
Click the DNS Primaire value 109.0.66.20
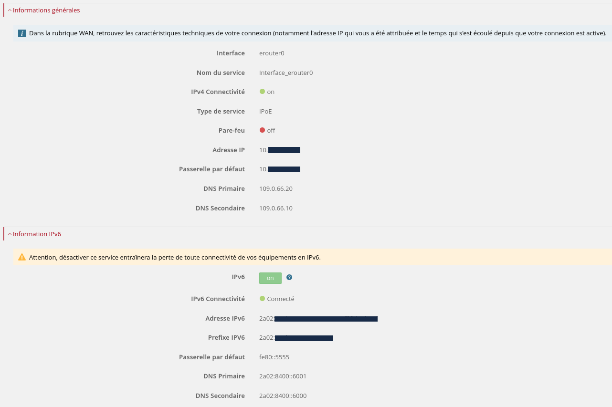coord(275,188)
